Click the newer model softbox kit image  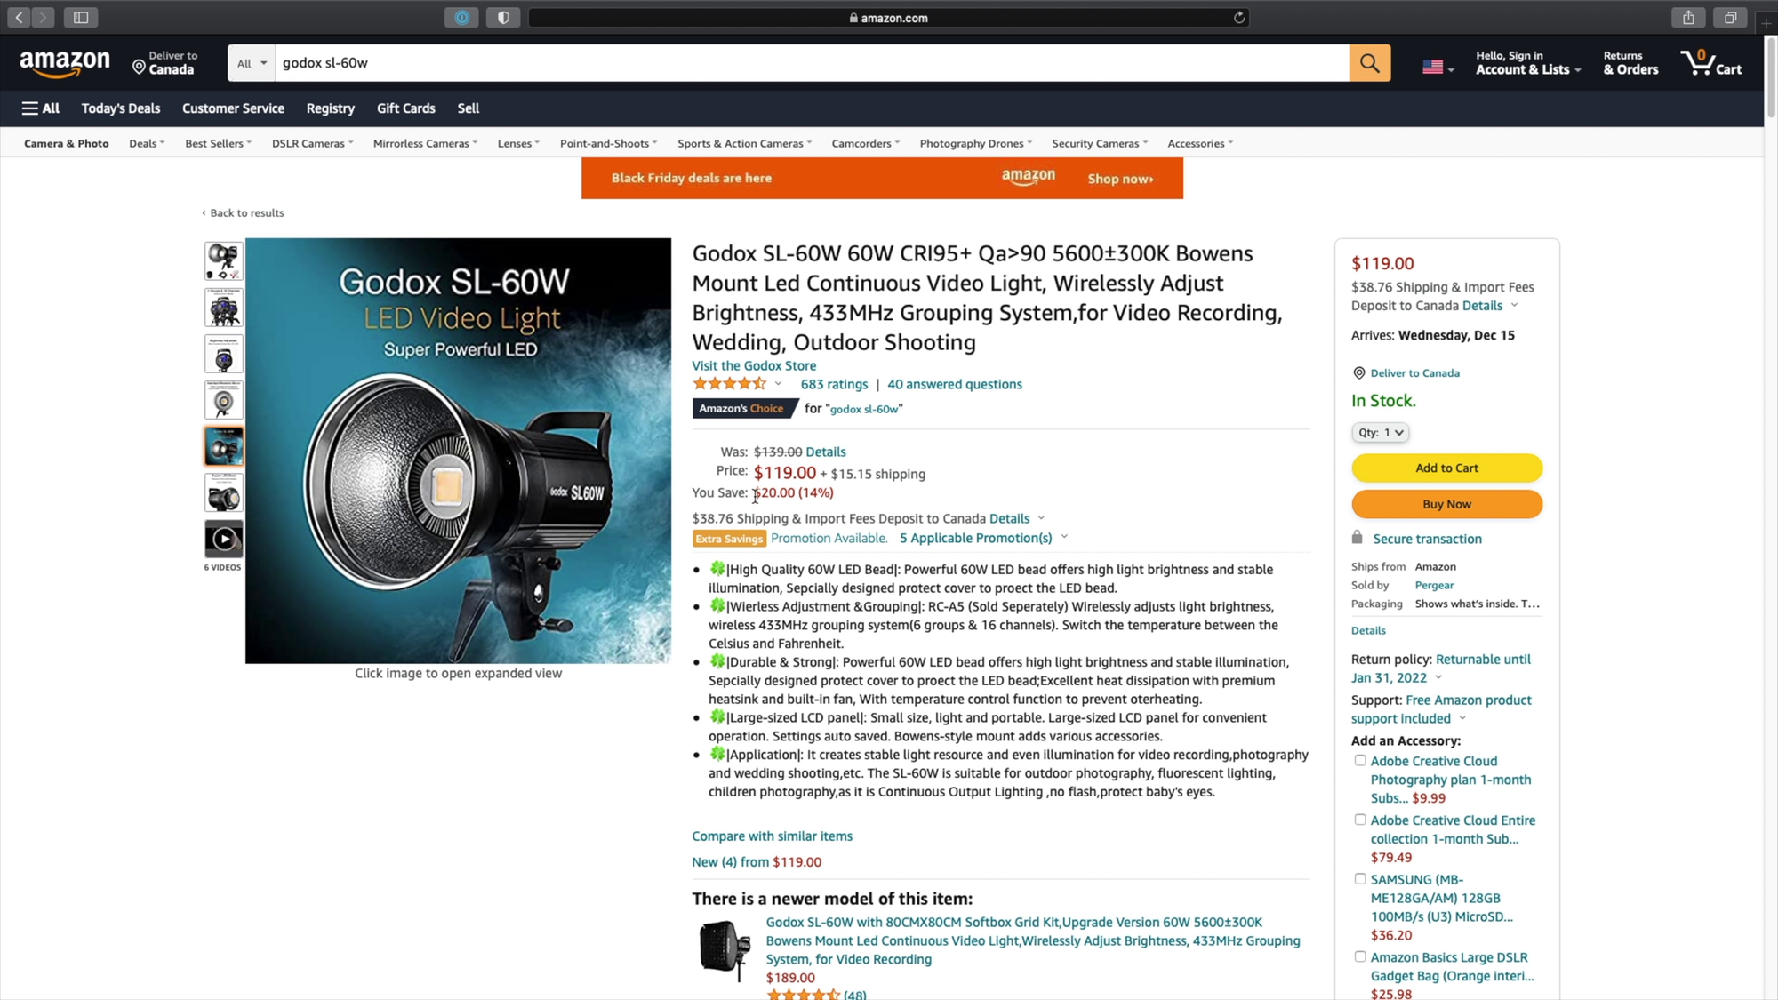[725, 949]
